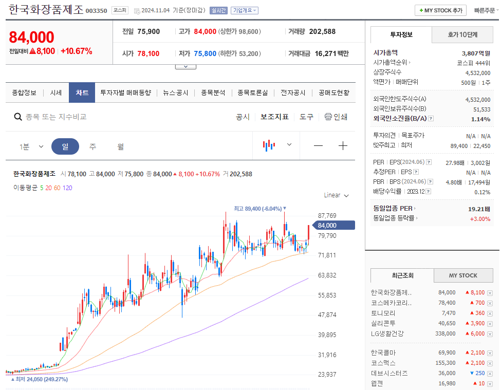Screen dimensions: 501x390
Task: Toggle 5-day moving average line
Action: pos(42,188)
